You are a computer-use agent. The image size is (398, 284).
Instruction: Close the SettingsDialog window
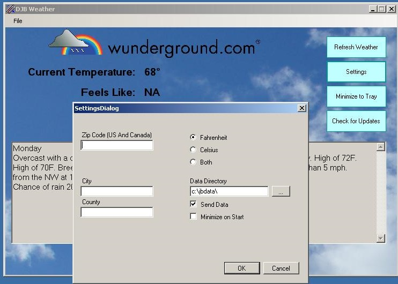tap(301, 108)
